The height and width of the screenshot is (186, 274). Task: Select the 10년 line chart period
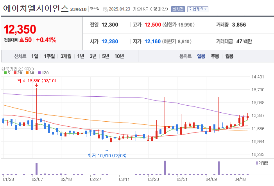coord(119,56)
